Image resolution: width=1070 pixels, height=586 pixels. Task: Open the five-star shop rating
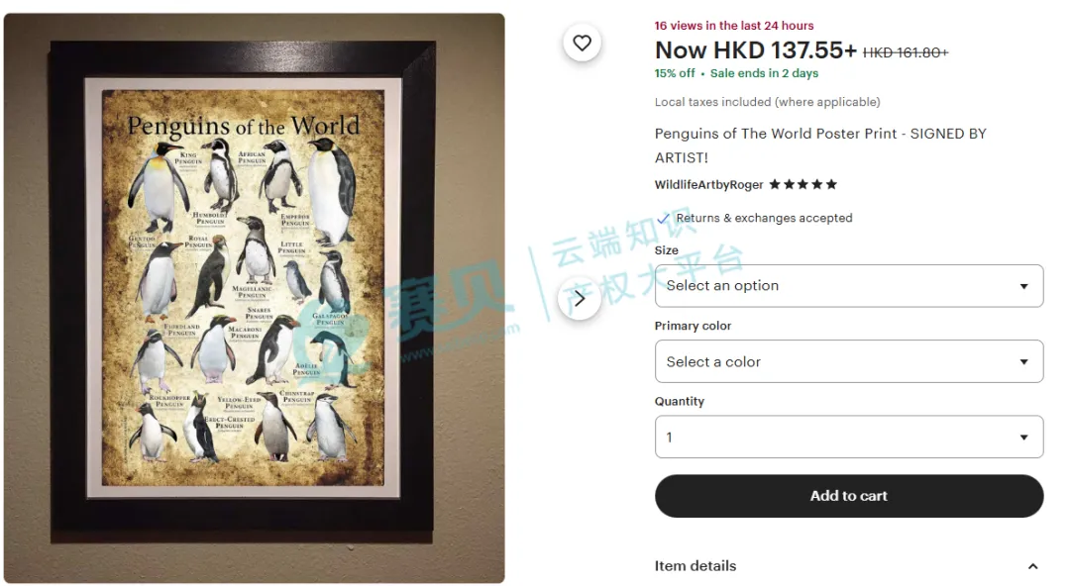802,184
